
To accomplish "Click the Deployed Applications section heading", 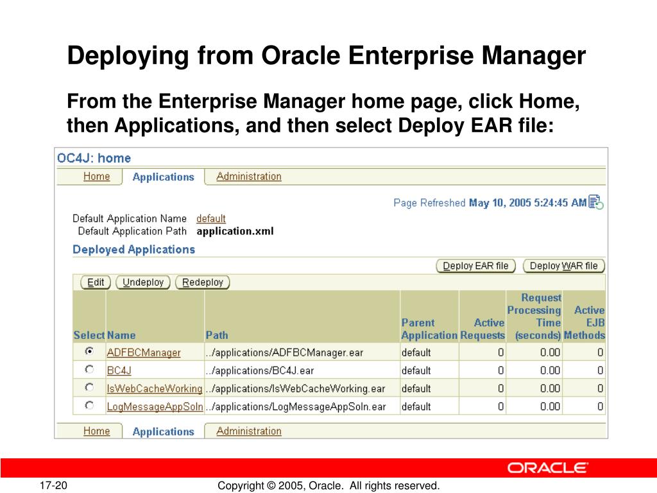I will click(133, 250).
